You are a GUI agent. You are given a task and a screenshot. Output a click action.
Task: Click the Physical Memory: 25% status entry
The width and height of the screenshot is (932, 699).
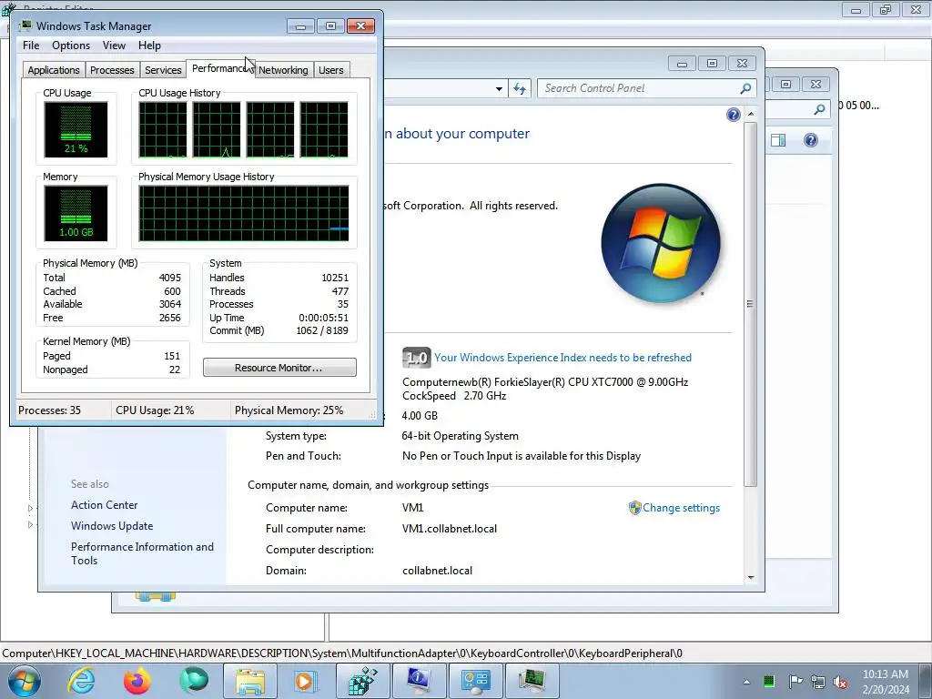pyautogui.click(x=289, y=410)
